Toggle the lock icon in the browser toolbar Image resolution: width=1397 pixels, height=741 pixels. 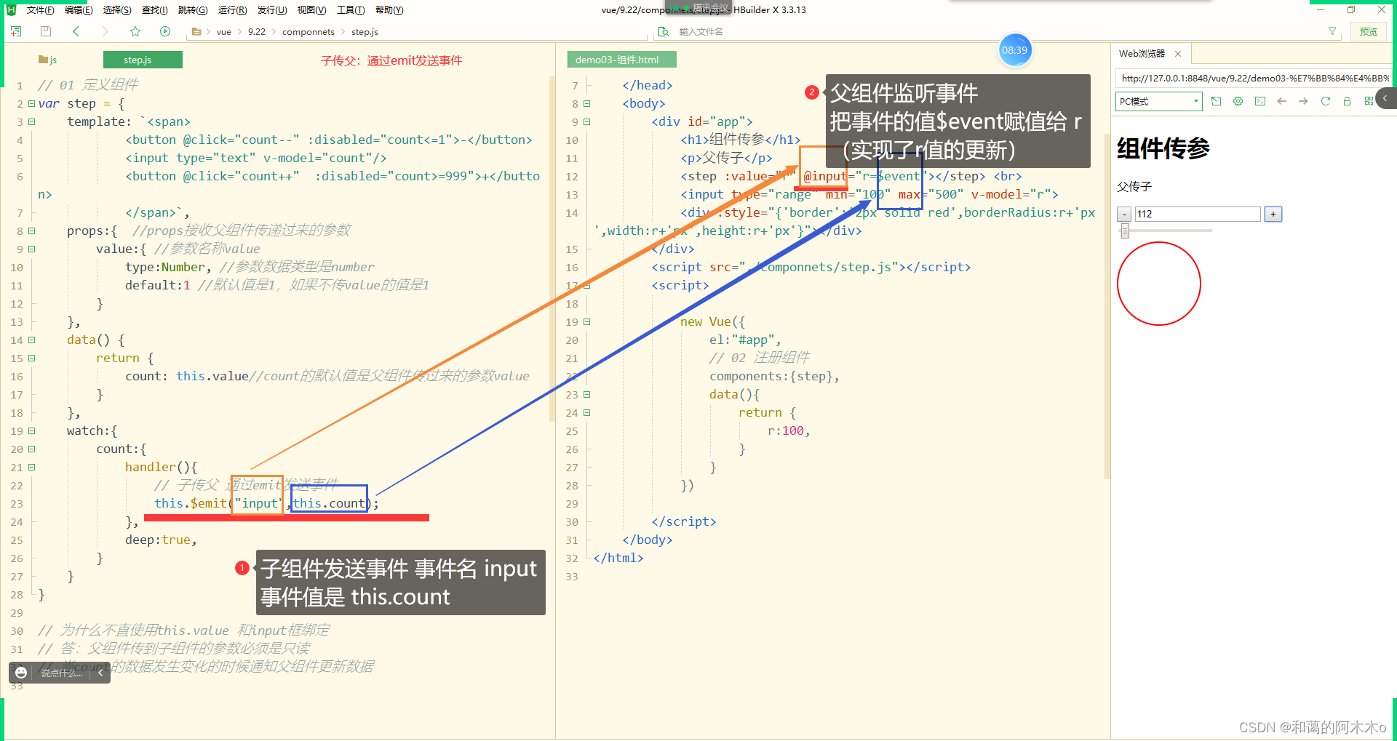pos(1347,101)
